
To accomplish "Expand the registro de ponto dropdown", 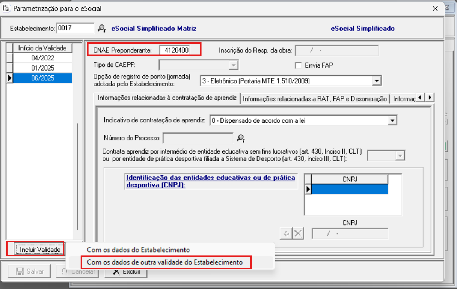I will click(x=376, y=81).
